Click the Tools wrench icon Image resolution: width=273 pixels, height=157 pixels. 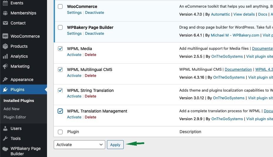[x=5, y=138]
